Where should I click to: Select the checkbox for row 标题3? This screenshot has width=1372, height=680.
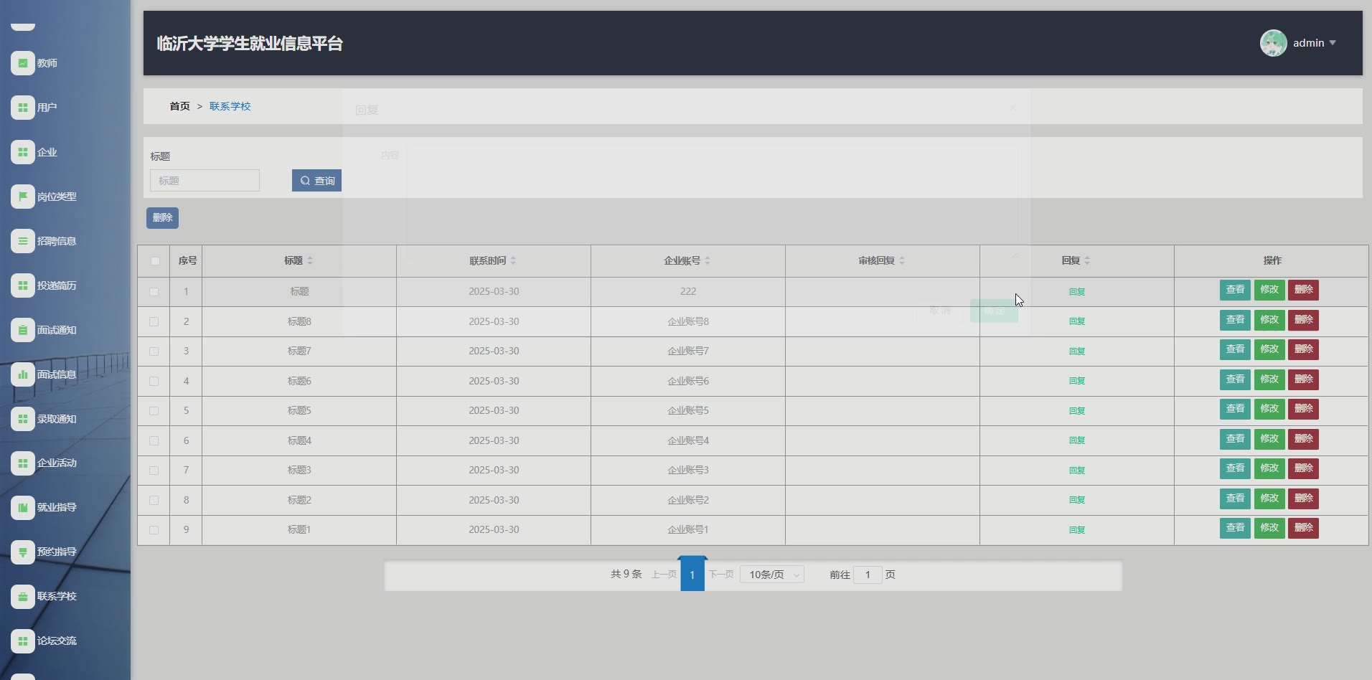pyautogui.click(x=154, y=471)
